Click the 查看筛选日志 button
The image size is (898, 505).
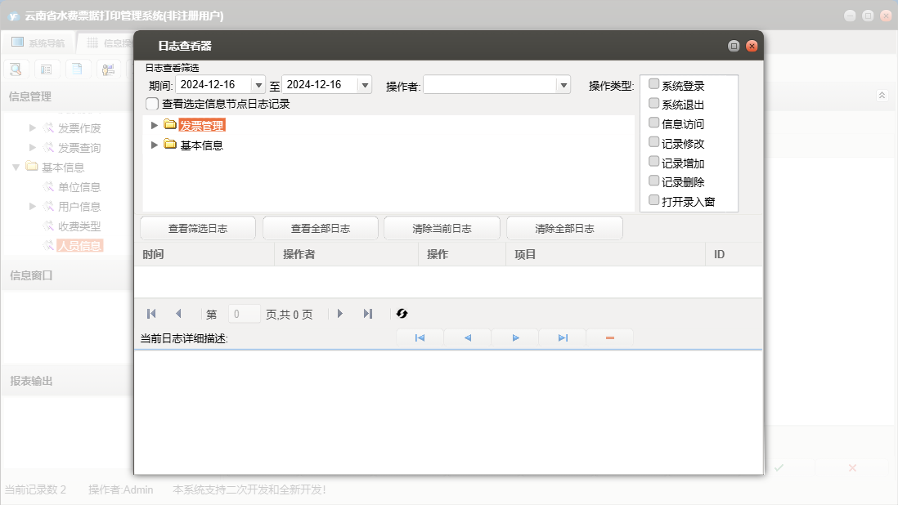tap(198, 229)
